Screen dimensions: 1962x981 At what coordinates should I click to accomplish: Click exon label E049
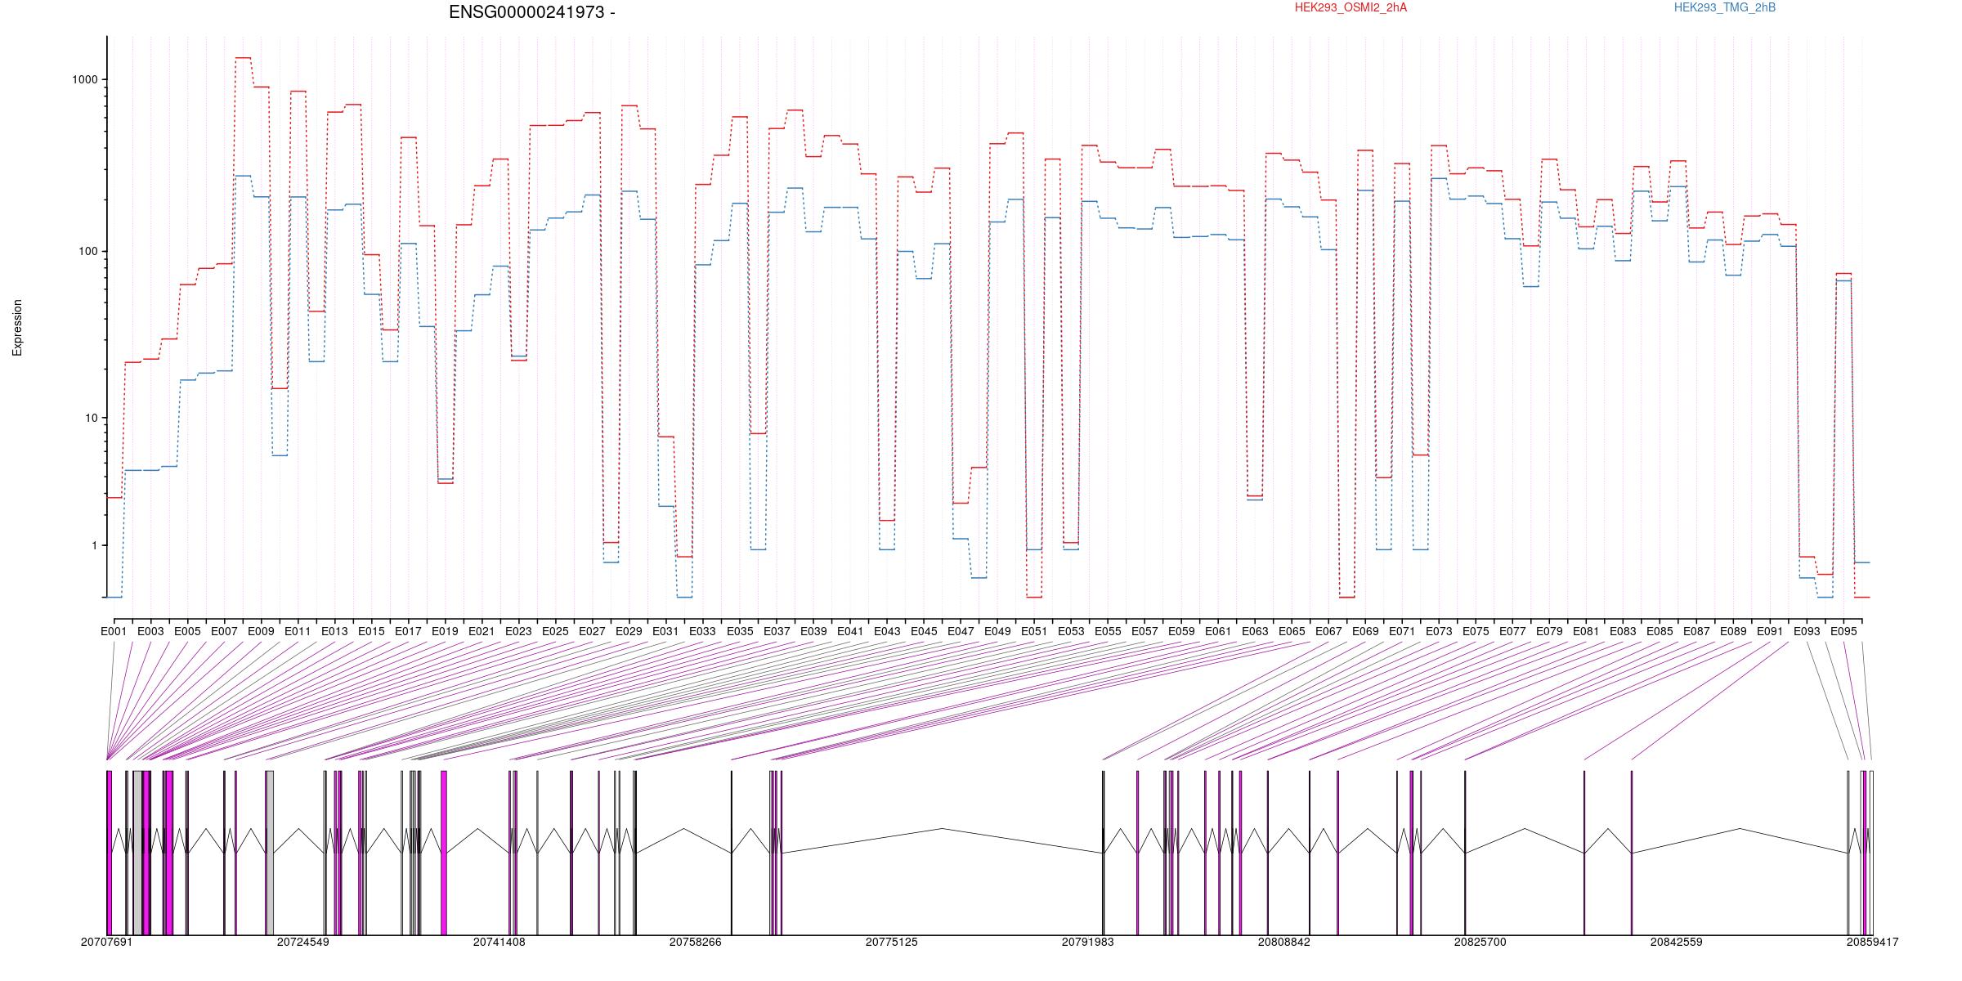(x=997, y=631)
